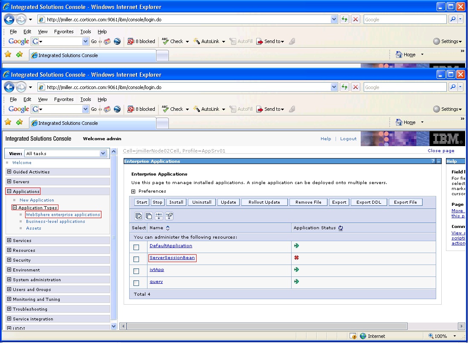Tick the checkbox beside query

pos(137,282)
